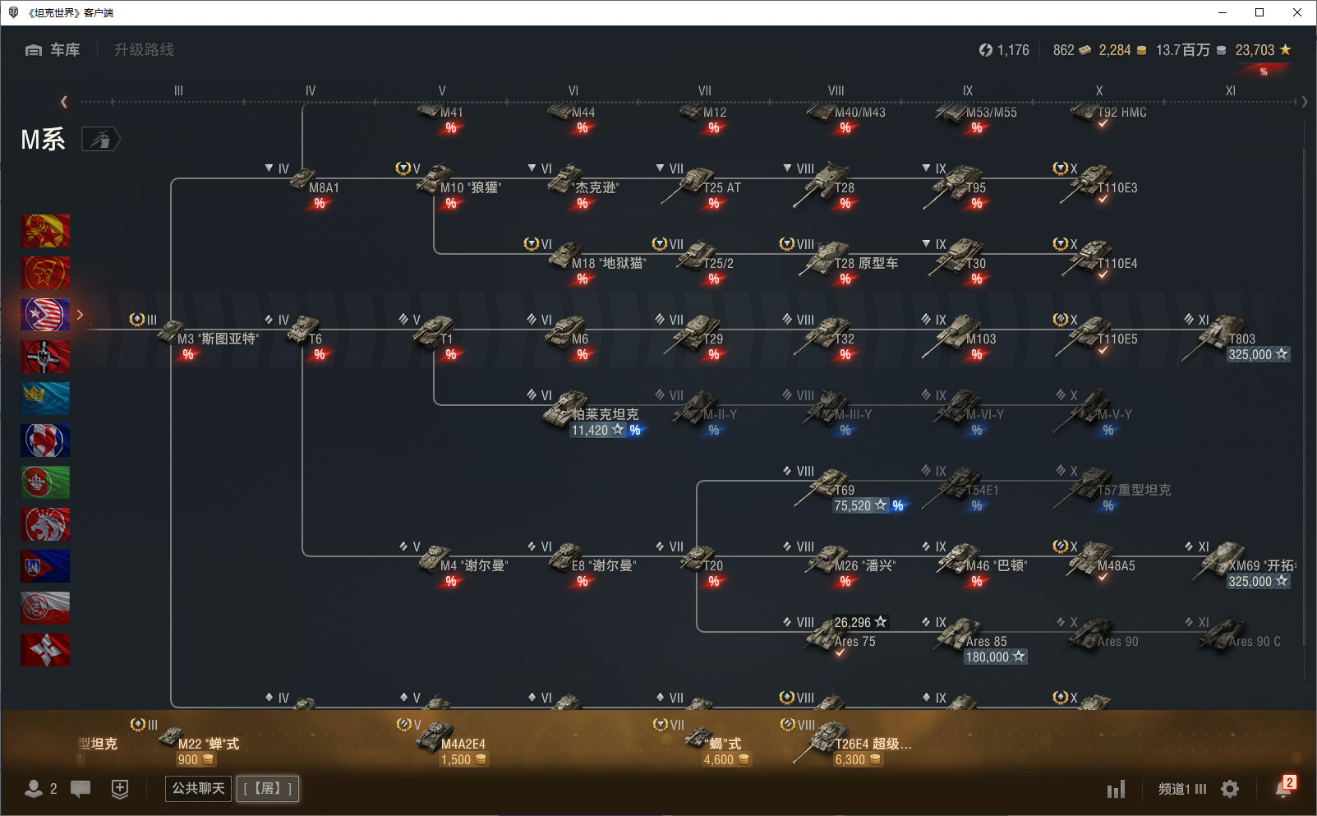
Task: Select the white-and-red circular emblem flag
Action: (45, 608)
